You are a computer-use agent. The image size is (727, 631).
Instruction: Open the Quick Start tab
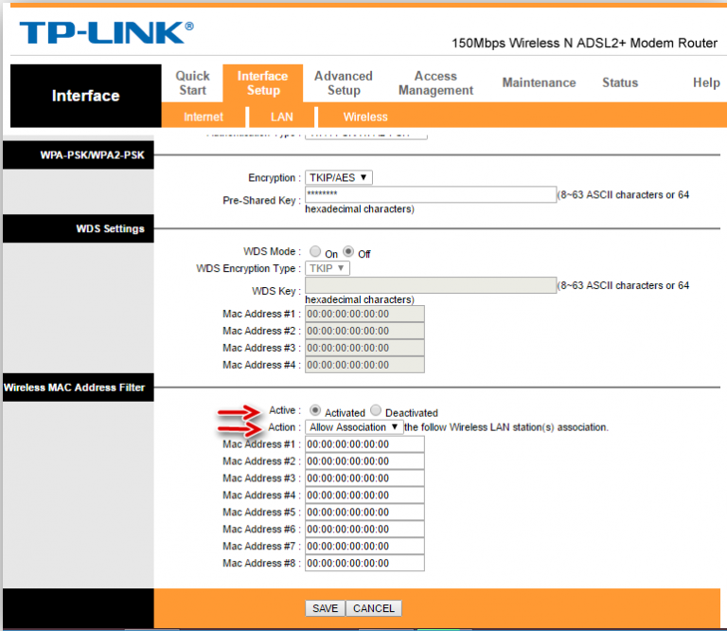pos(192,83)
